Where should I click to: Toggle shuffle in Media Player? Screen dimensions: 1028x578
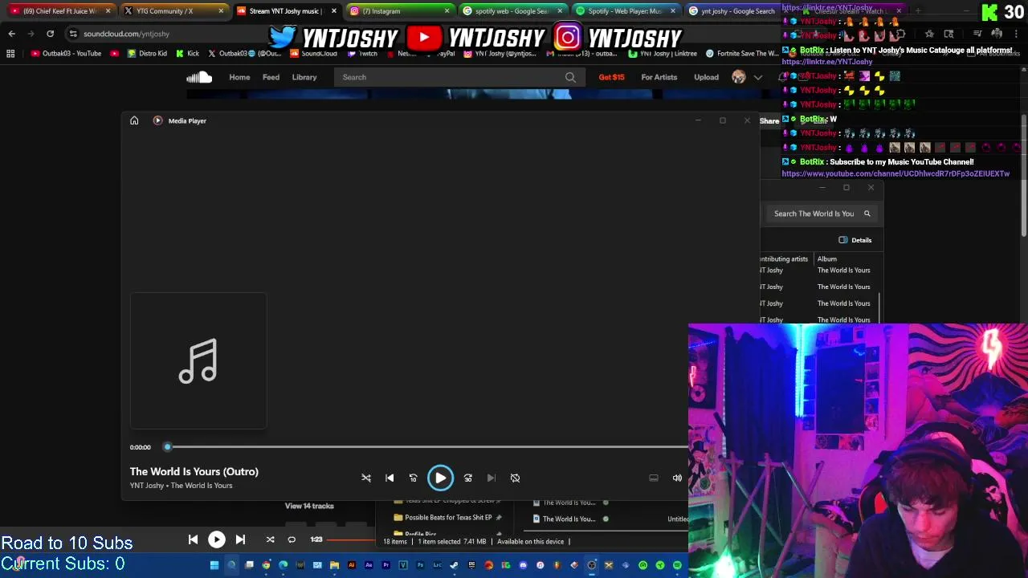[366, 478]
